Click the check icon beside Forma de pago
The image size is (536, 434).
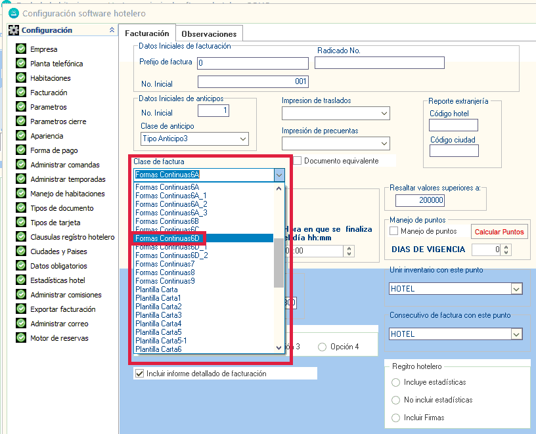click(21, 150)
